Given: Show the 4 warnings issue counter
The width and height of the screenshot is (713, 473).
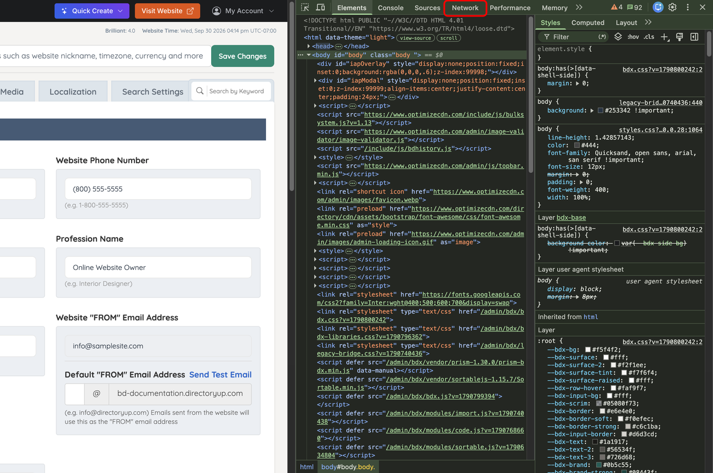Looking at the screenshot, I should point(617,8).
